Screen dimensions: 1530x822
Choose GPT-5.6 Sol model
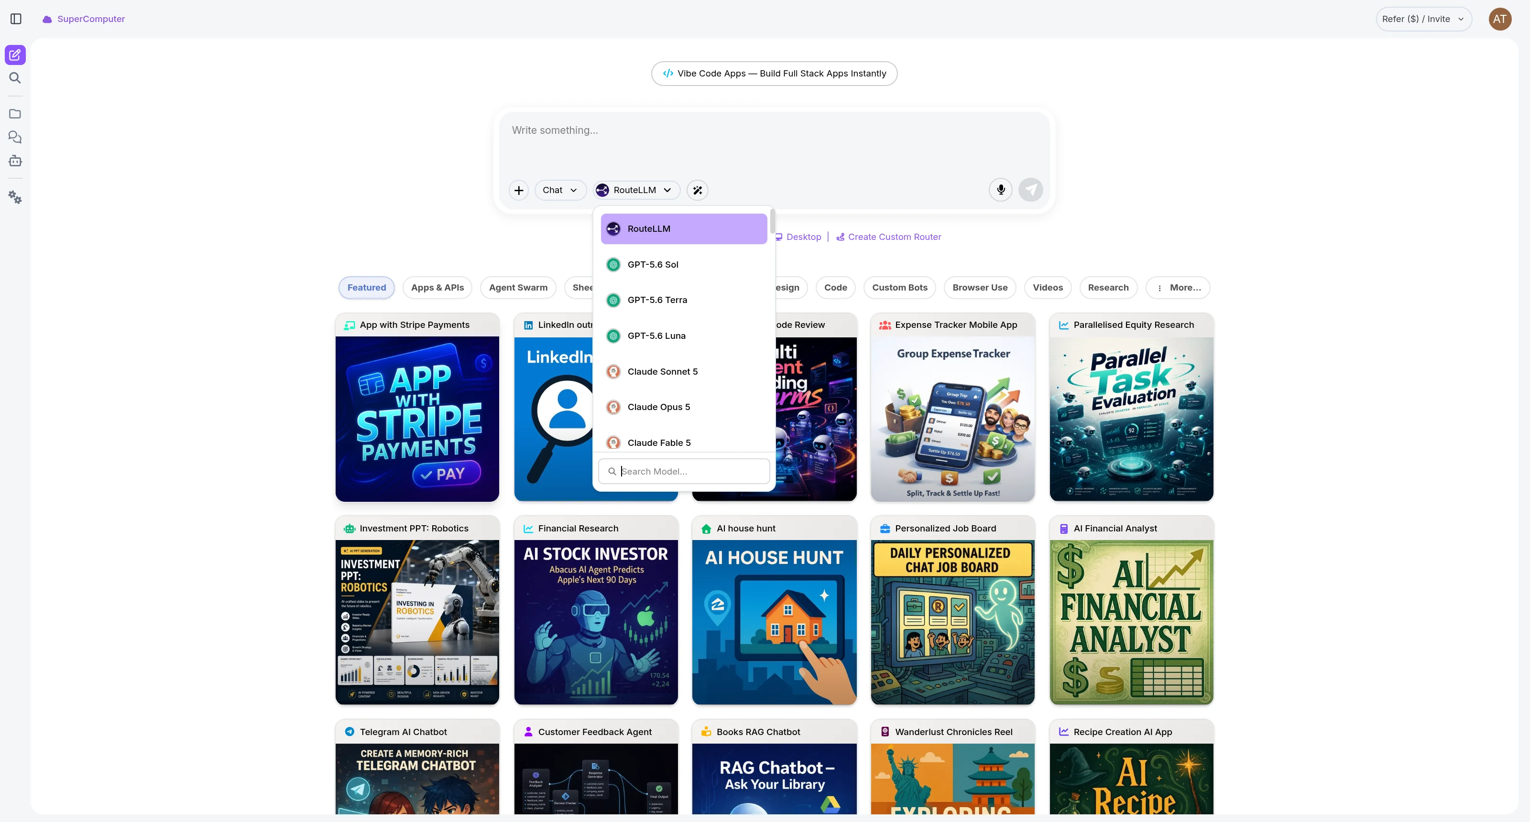point(684,265)
